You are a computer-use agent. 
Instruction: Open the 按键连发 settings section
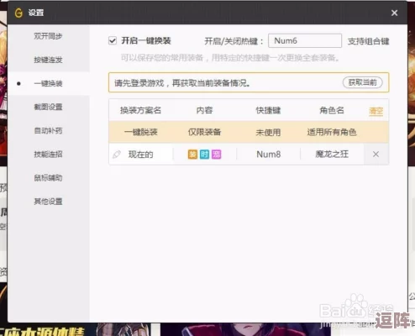pyautogui.click(x=48, y=60)
